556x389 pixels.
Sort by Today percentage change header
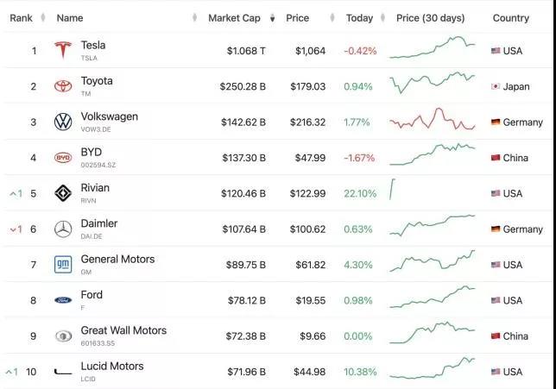pos(359,18)
